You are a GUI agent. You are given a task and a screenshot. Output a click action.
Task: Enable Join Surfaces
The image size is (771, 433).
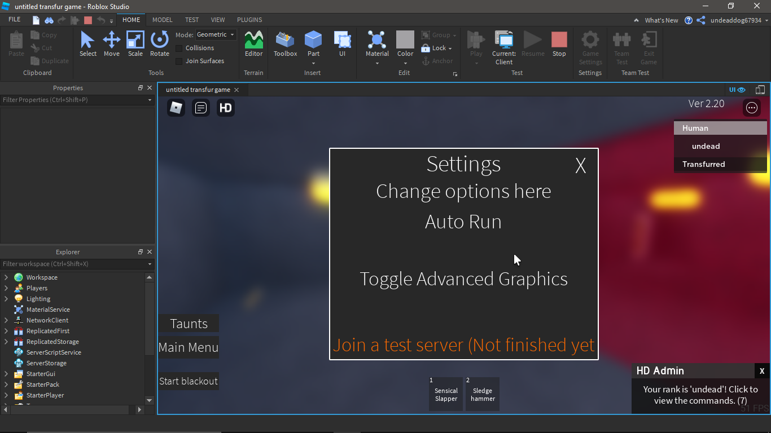pos(179,61)
